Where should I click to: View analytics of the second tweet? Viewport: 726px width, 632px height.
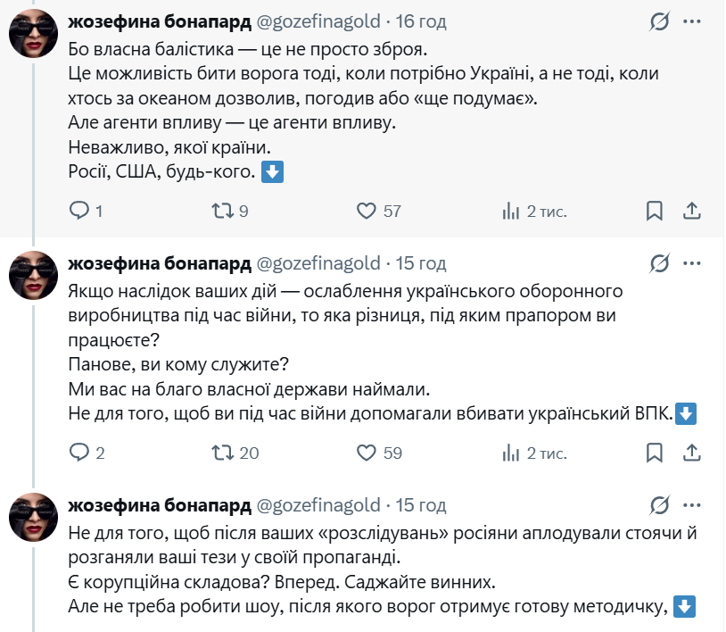click(x=511, y=453)
